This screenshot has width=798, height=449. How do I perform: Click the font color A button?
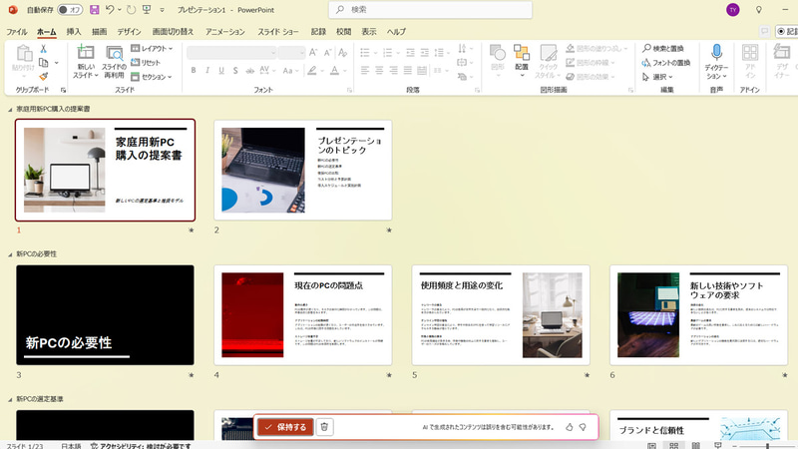click(334, 70)
